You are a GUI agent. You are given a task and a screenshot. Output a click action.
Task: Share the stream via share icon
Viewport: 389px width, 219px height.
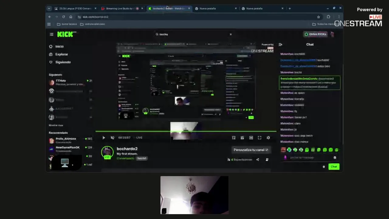click(257, 160)
